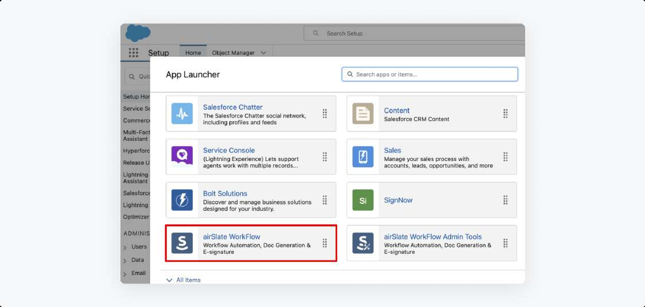Click the Bolt Solutions app icon
This screenshot has height=307, width=645.
click(182, 200)
